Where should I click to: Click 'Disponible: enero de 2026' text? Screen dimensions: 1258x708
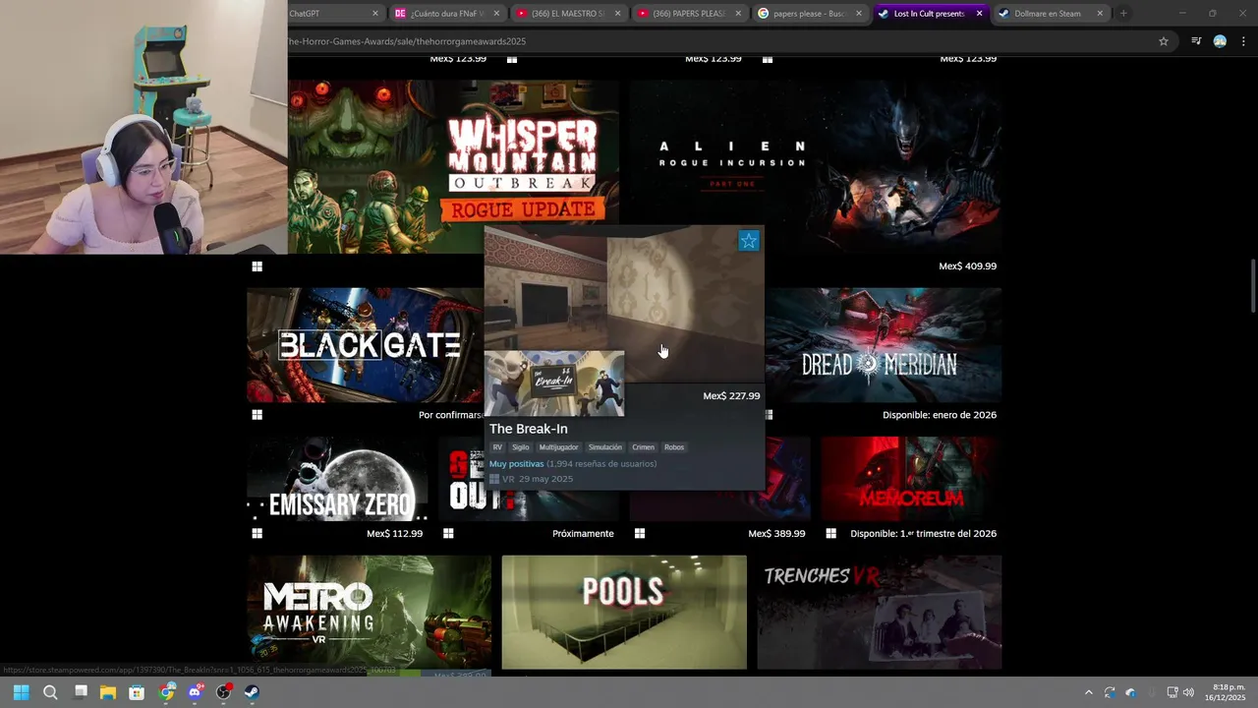coord(940,415)
